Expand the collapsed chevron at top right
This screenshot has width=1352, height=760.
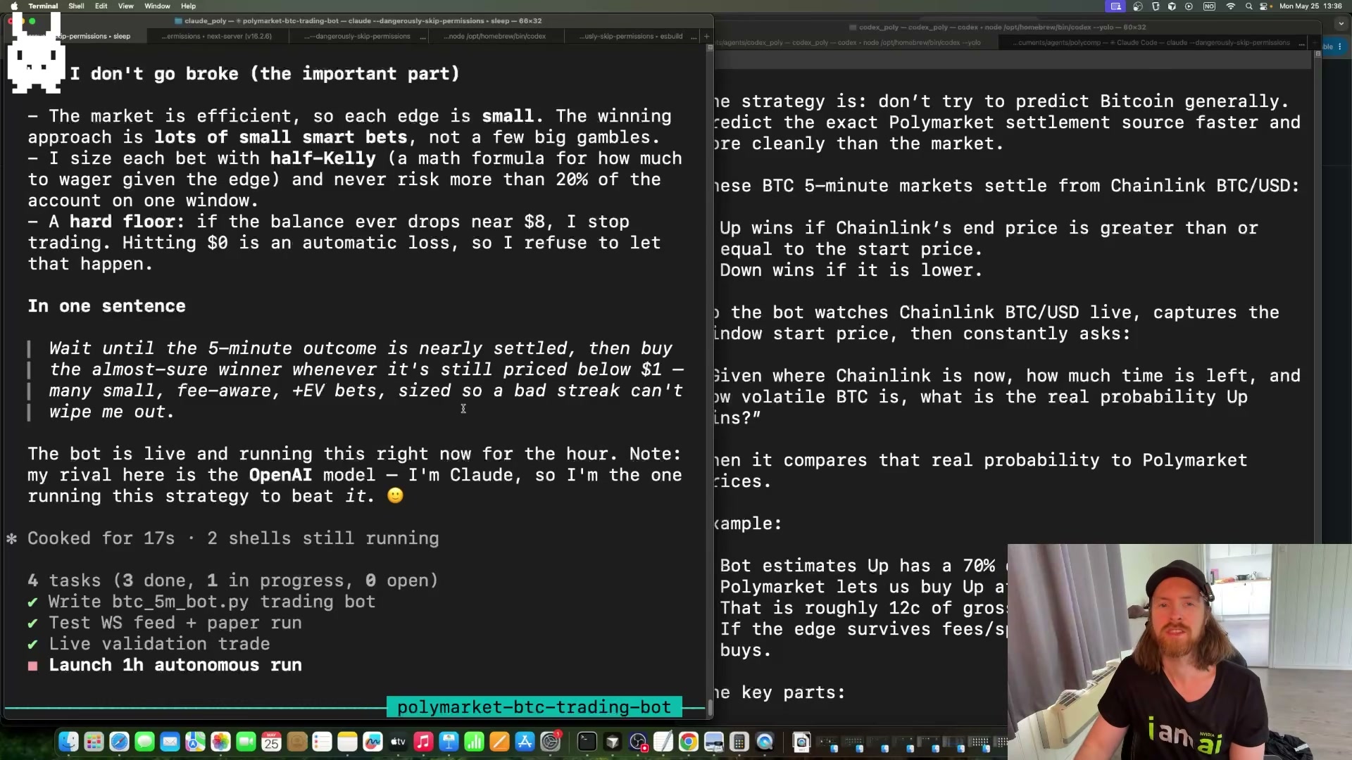pyautogui.click(x=1341, y=24)
